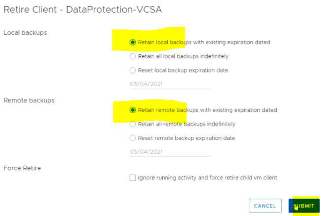Click the 'Remote backups' section label
The height and width of the screenshot is (216, 336).
[x=29, y=100]
